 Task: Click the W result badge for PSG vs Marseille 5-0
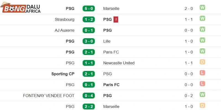pos(202,8)
